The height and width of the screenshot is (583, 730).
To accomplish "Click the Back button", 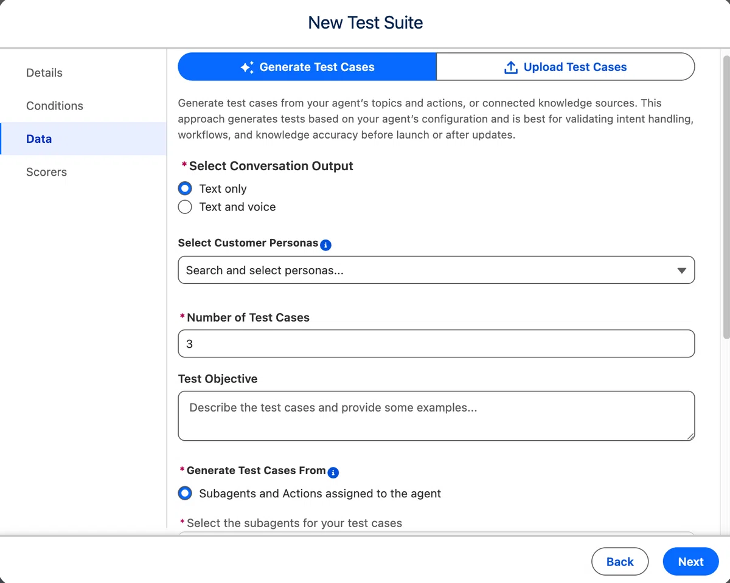I will pyautogui.click(x=620, y=562).
